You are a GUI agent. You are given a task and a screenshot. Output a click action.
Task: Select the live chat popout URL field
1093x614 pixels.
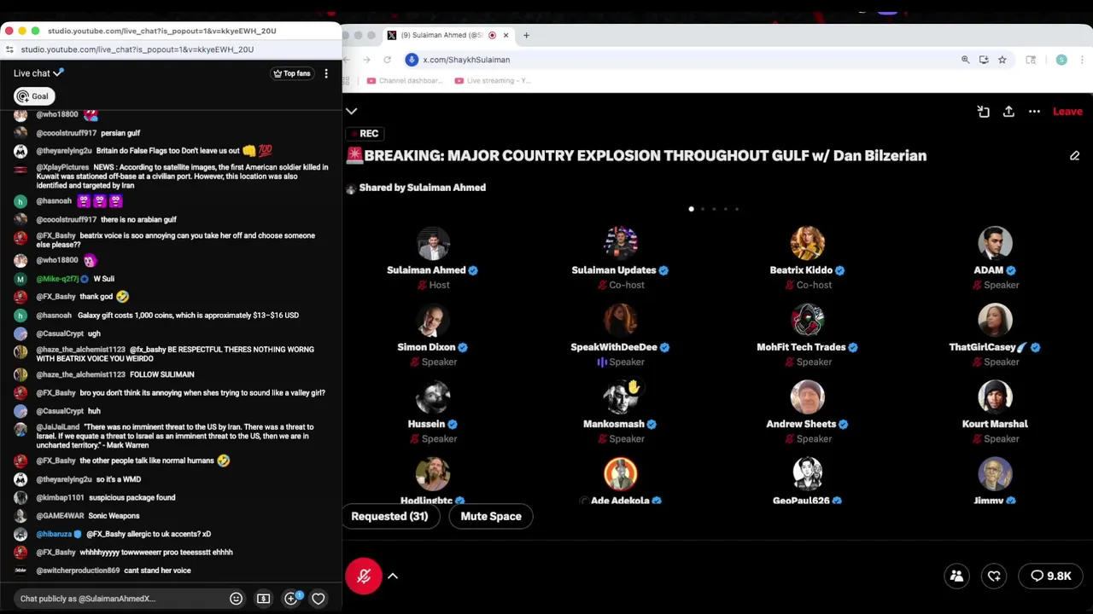pos(137,49)
